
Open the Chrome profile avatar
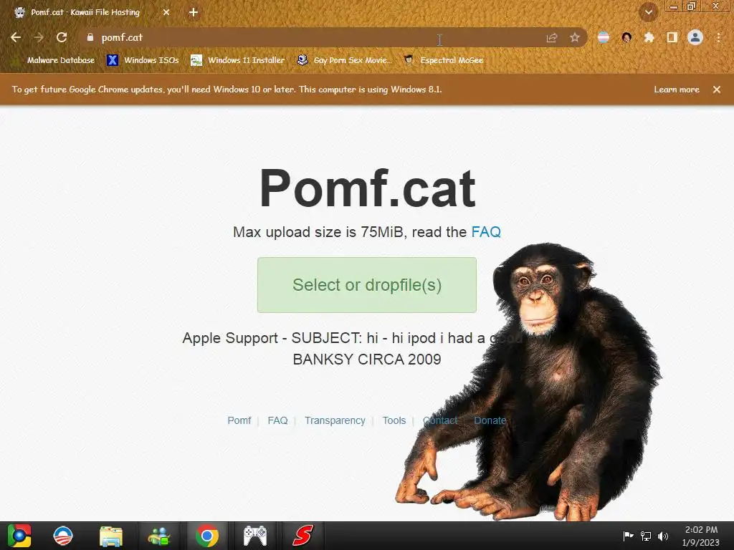click(695, 37)
